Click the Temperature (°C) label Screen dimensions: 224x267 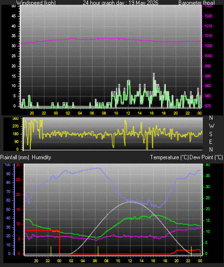tap(169, 157)
